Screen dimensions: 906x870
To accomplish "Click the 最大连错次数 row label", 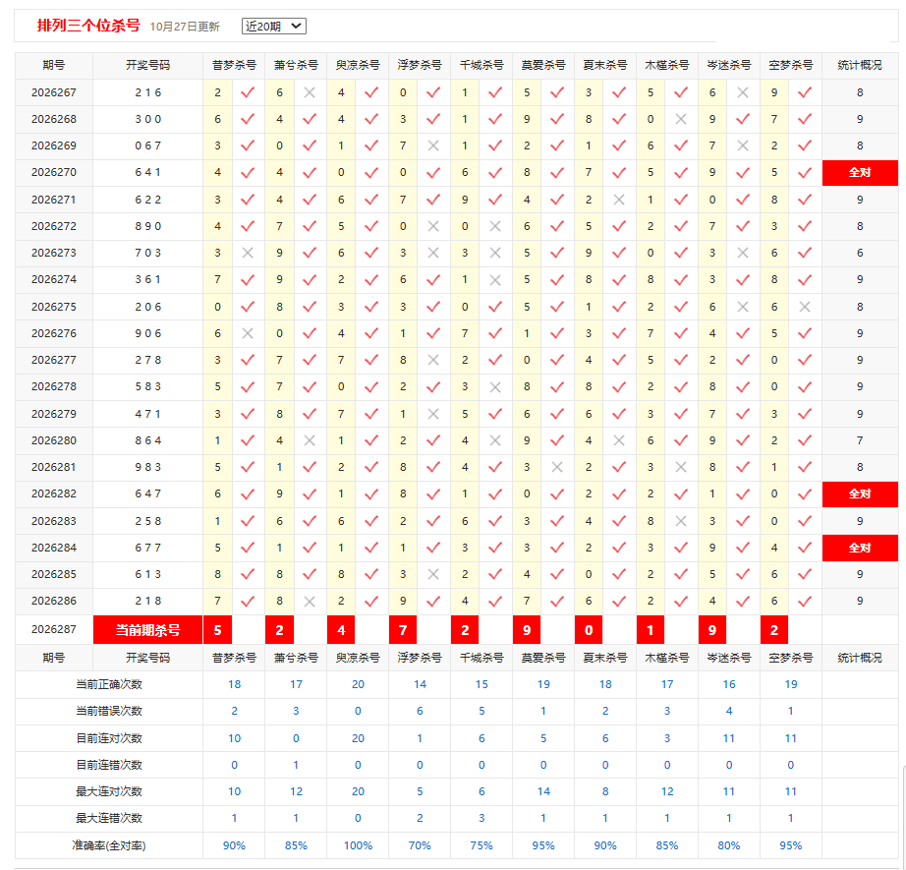I will tap(109, 818).
